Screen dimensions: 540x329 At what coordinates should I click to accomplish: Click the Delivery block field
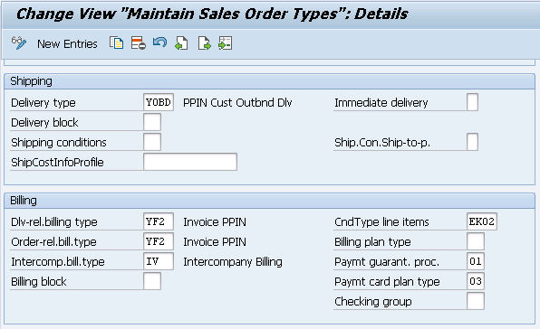click(152, 122)
